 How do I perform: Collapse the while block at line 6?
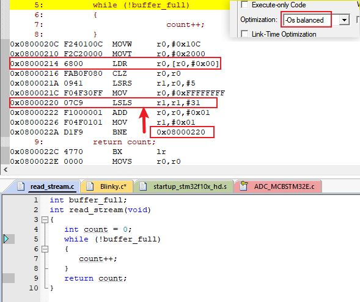(x=45, y=249)
